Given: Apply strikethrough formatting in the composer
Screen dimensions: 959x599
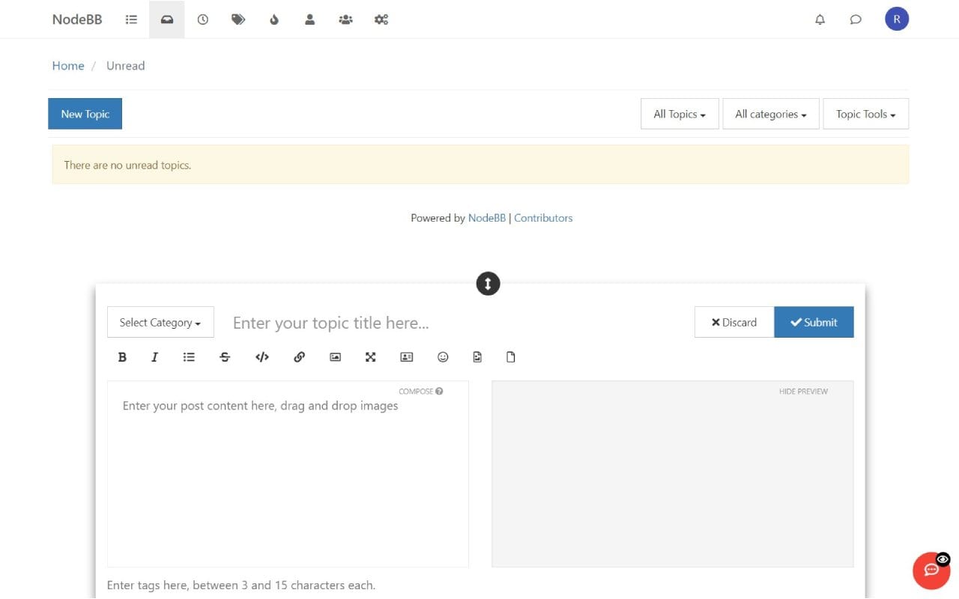Looking at the screenshot, I should (x=225, y=357).
